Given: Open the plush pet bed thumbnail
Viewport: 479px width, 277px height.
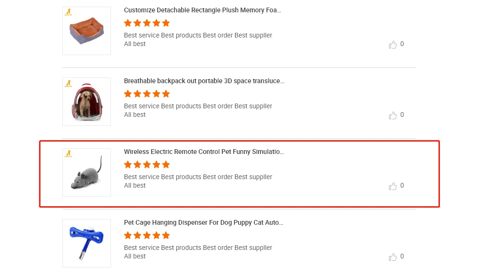Looking at the screenshot, I should point(87,31).
